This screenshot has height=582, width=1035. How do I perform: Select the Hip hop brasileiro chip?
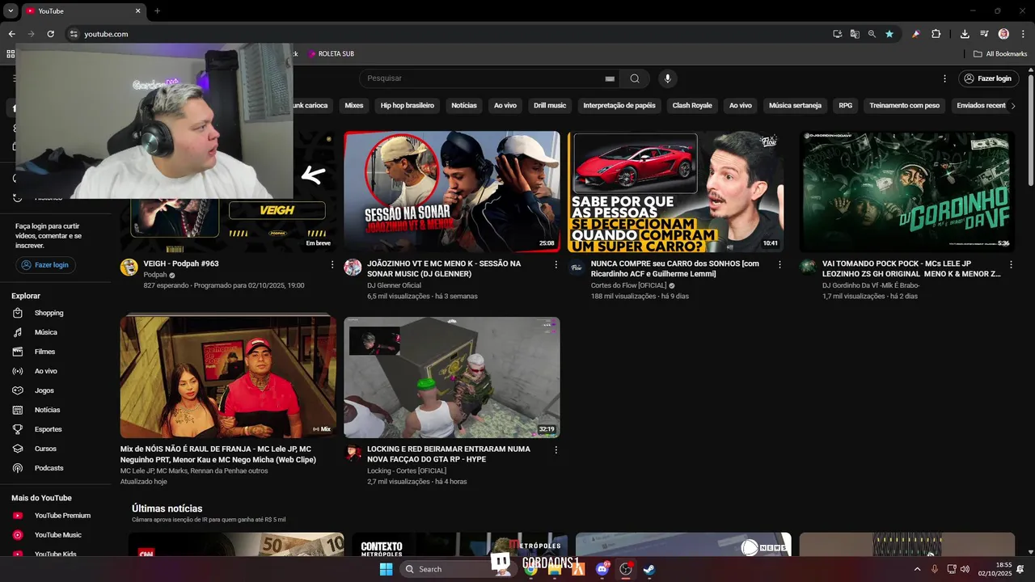[x=408, y=105]
